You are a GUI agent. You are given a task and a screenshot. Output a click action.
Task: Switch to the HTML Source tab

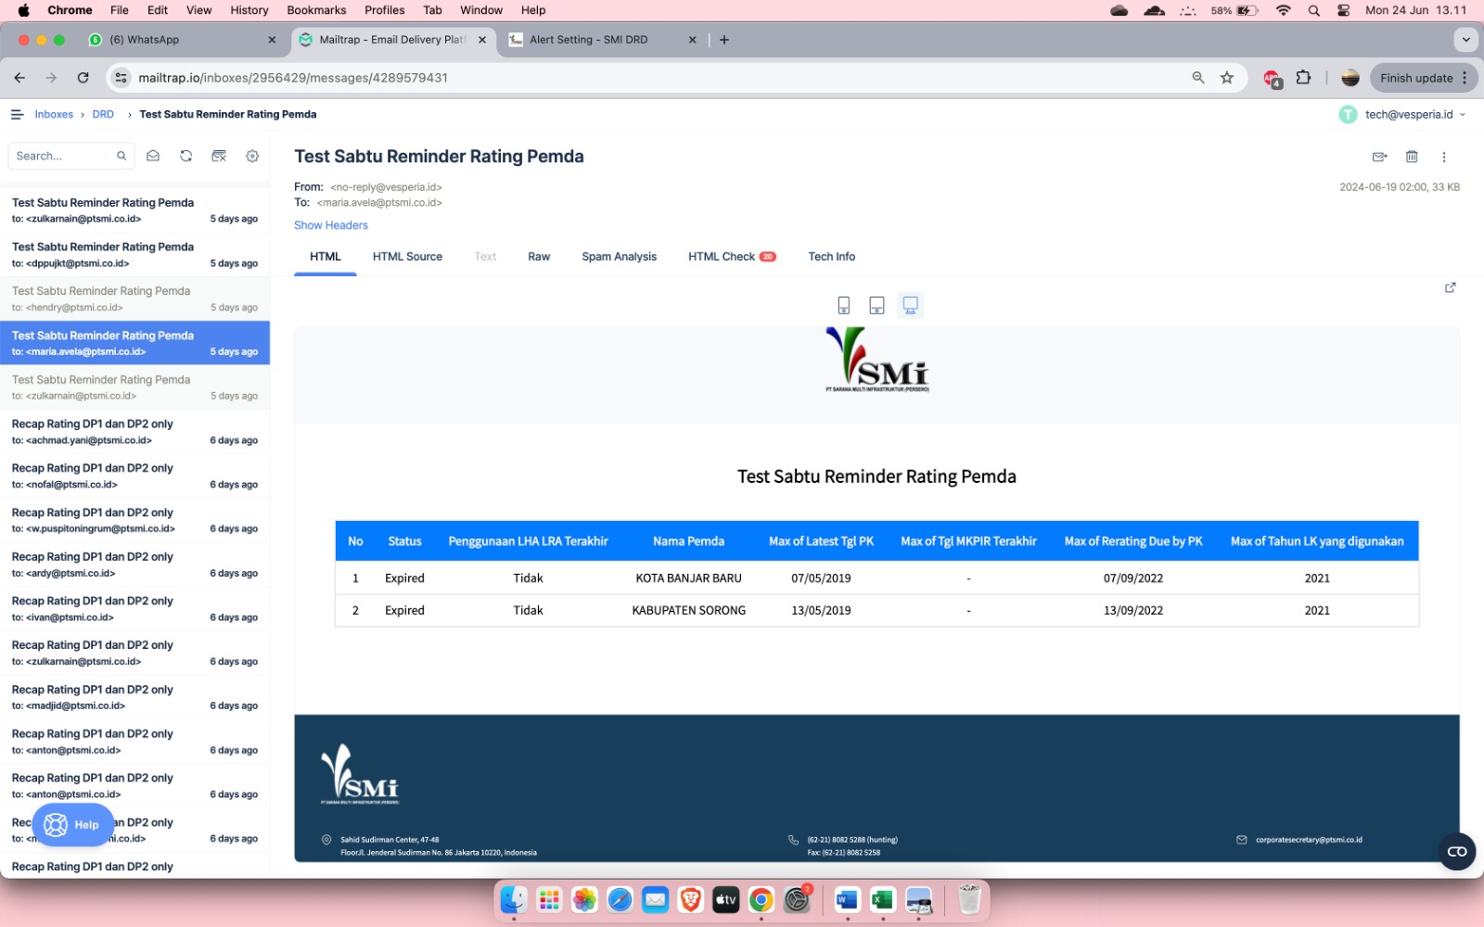coord(407,257)
